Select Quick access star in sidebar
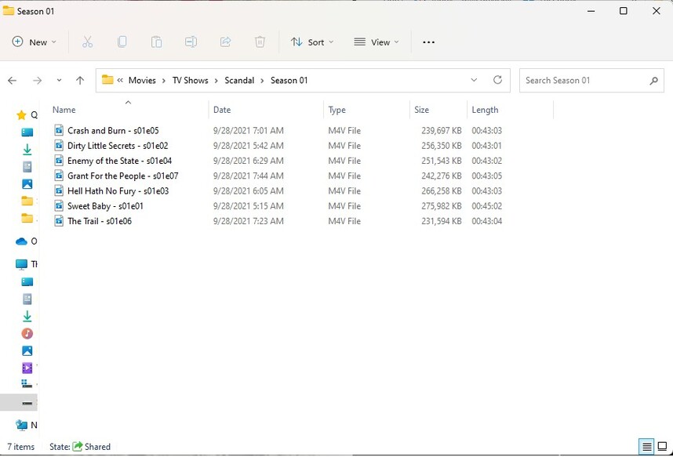This screenshot has width=673, height=457. coord(21,114)
